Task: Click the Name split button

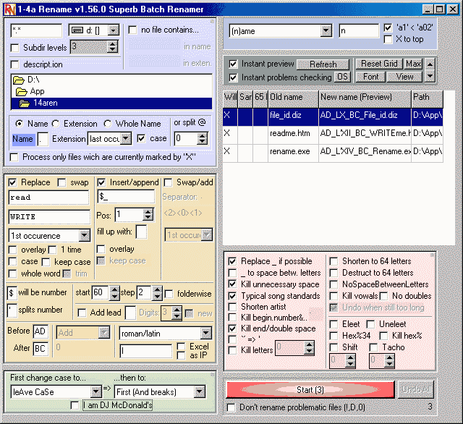Action: tap(22, 139)
